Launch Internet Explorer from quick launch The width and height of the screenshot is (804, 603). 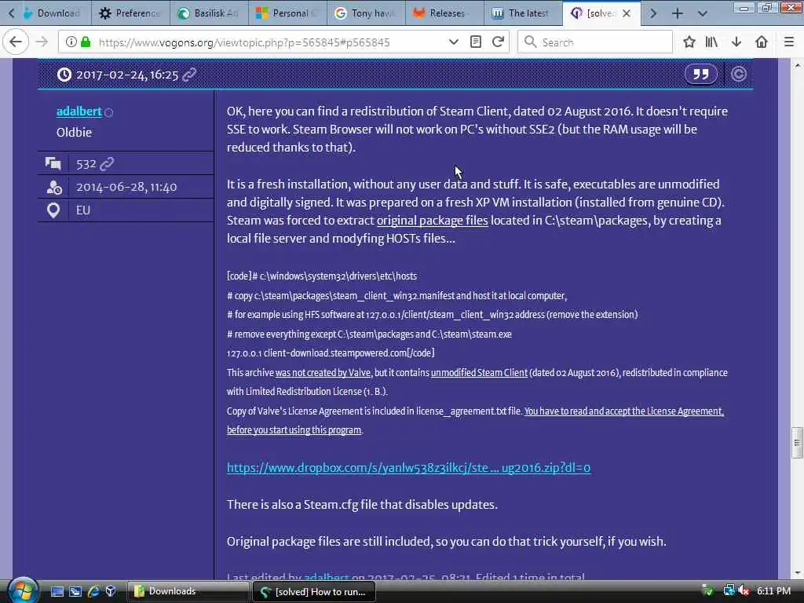pyautogui.click(x=93, y=591)
